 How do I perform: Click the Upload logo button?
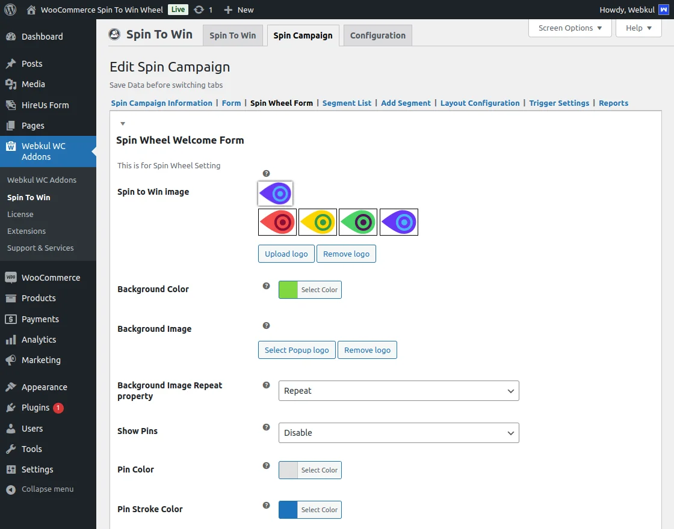coord(286,254)
